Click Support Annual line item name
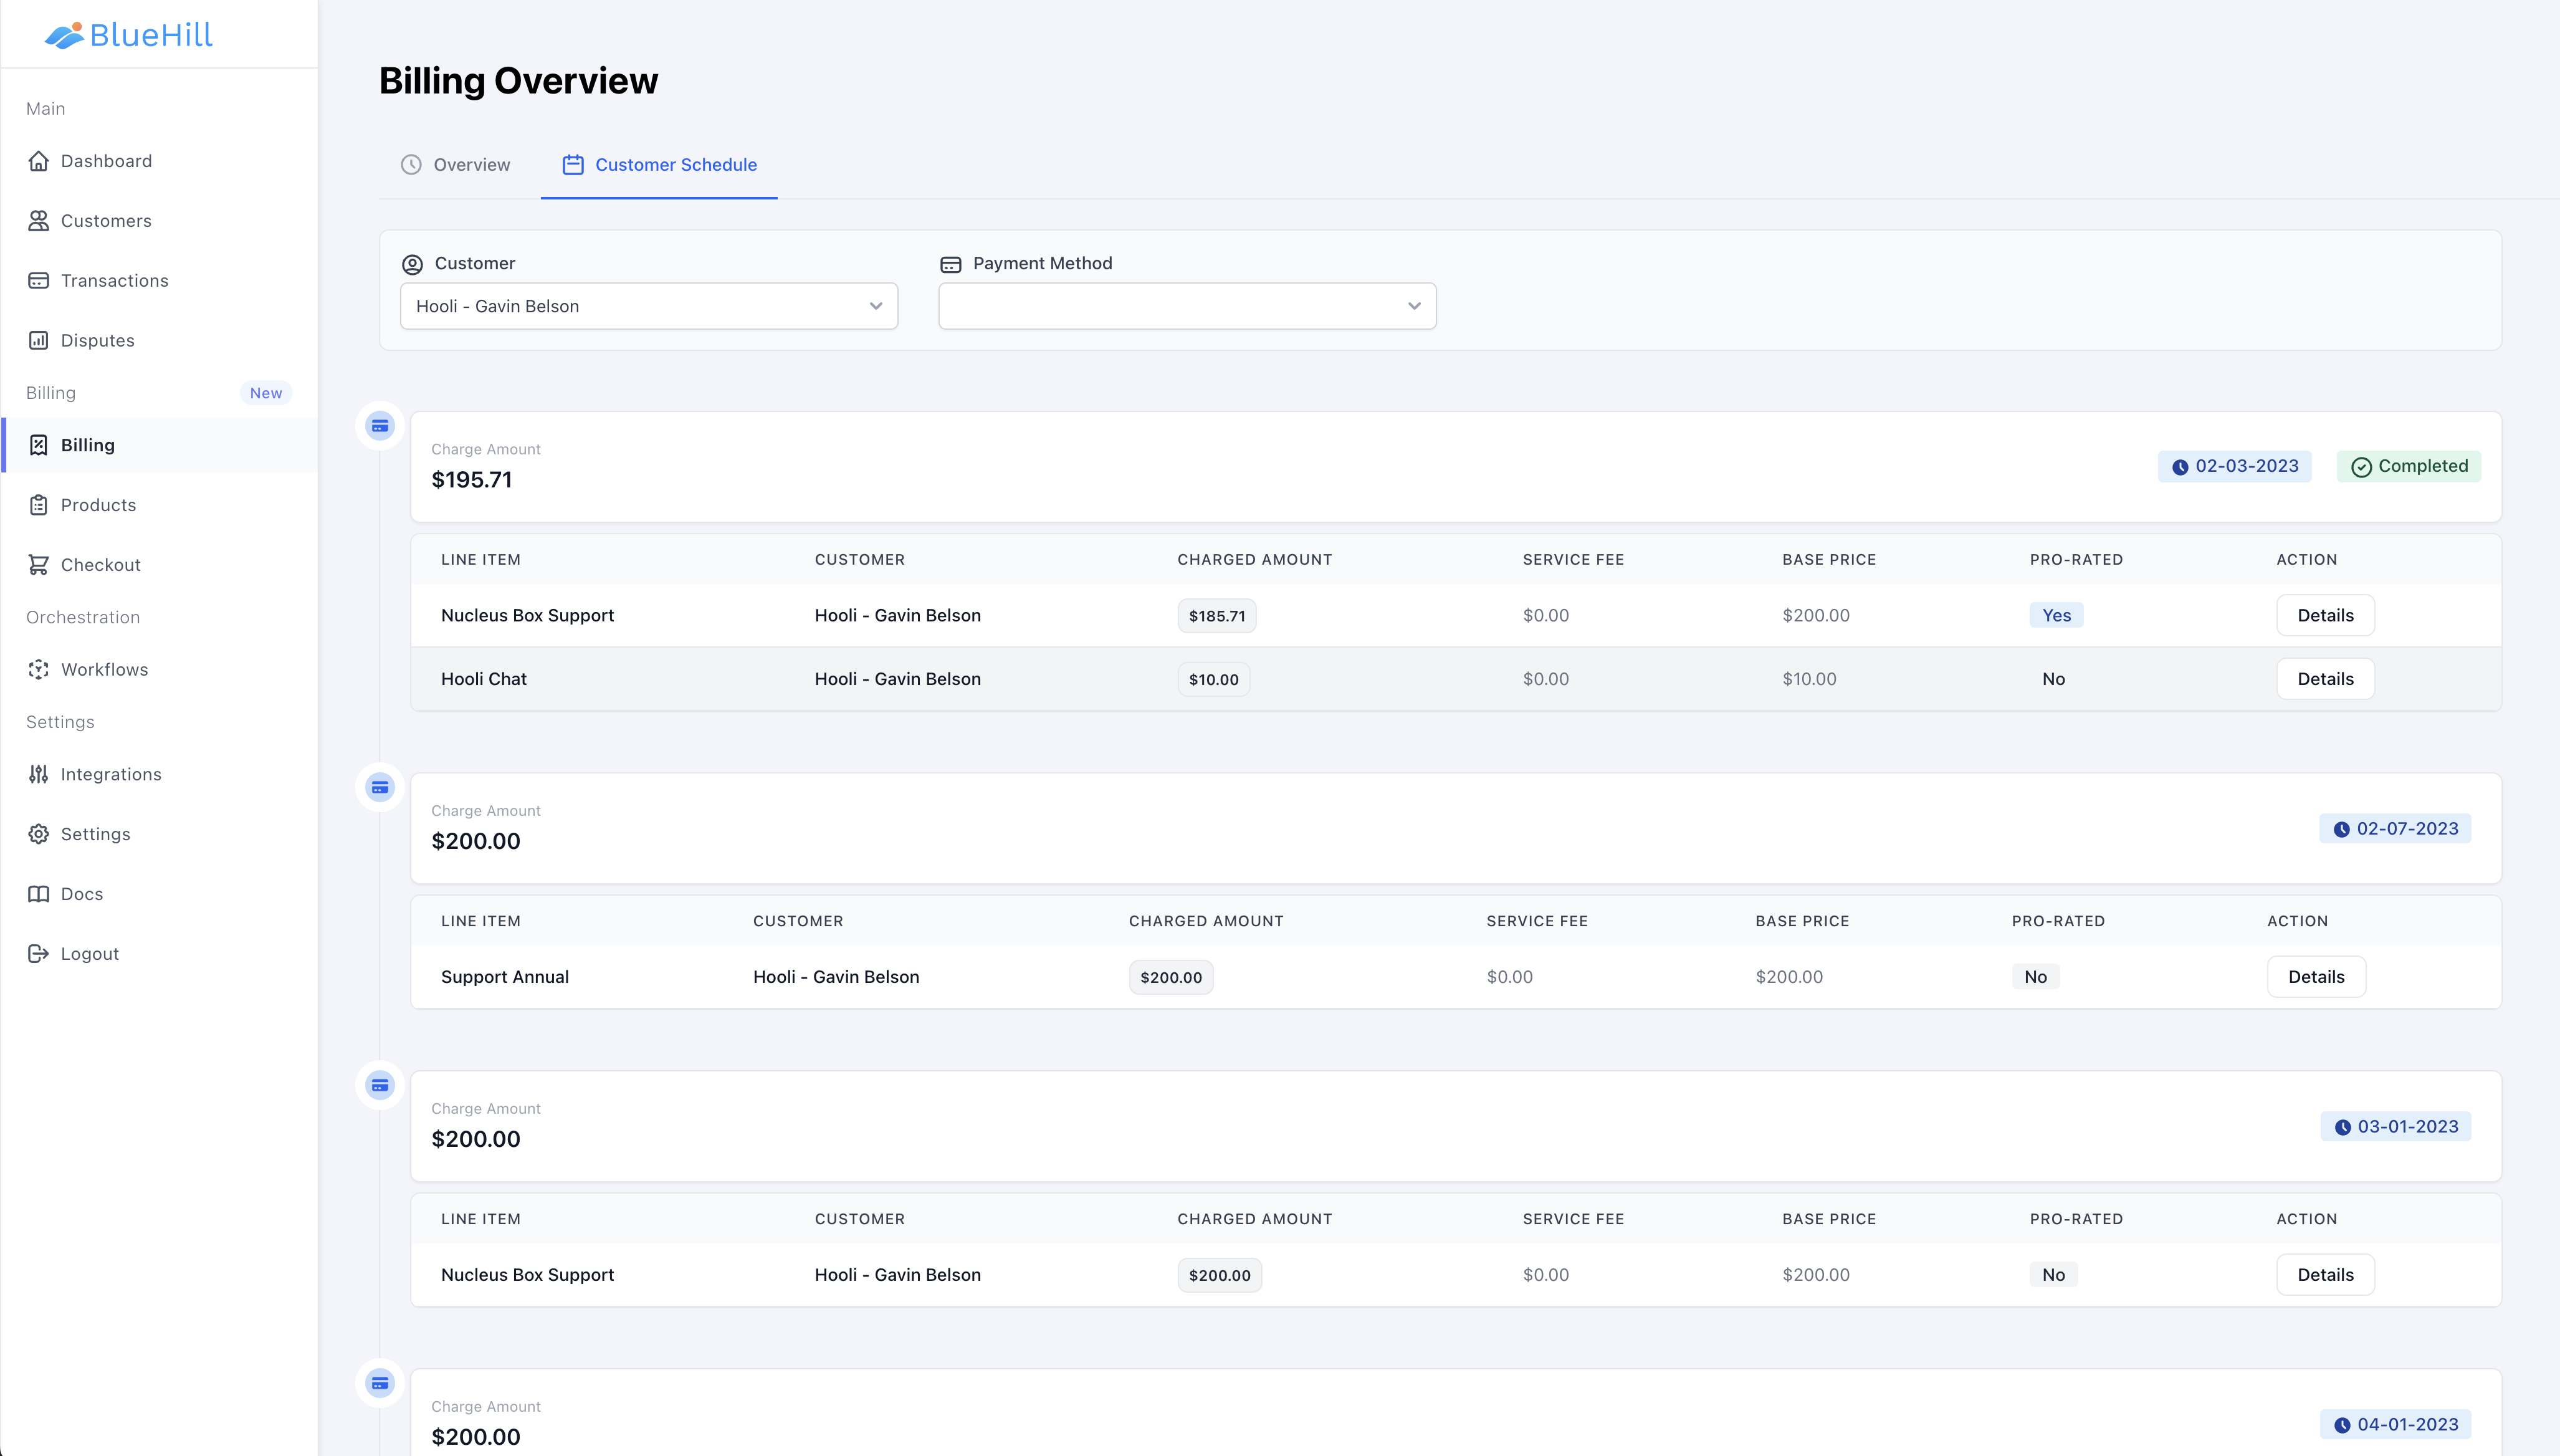 [505, 977]
